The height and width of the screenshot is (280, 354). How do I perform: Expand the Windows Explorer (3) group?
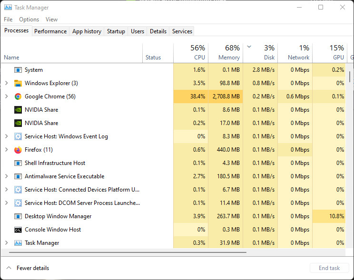point(7,83)
